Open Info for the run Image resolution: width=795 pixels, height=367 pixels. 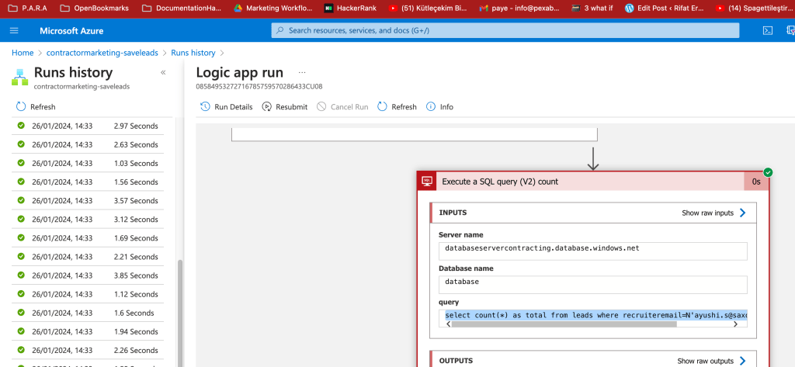pyautogui.click(x=439, y=107)
